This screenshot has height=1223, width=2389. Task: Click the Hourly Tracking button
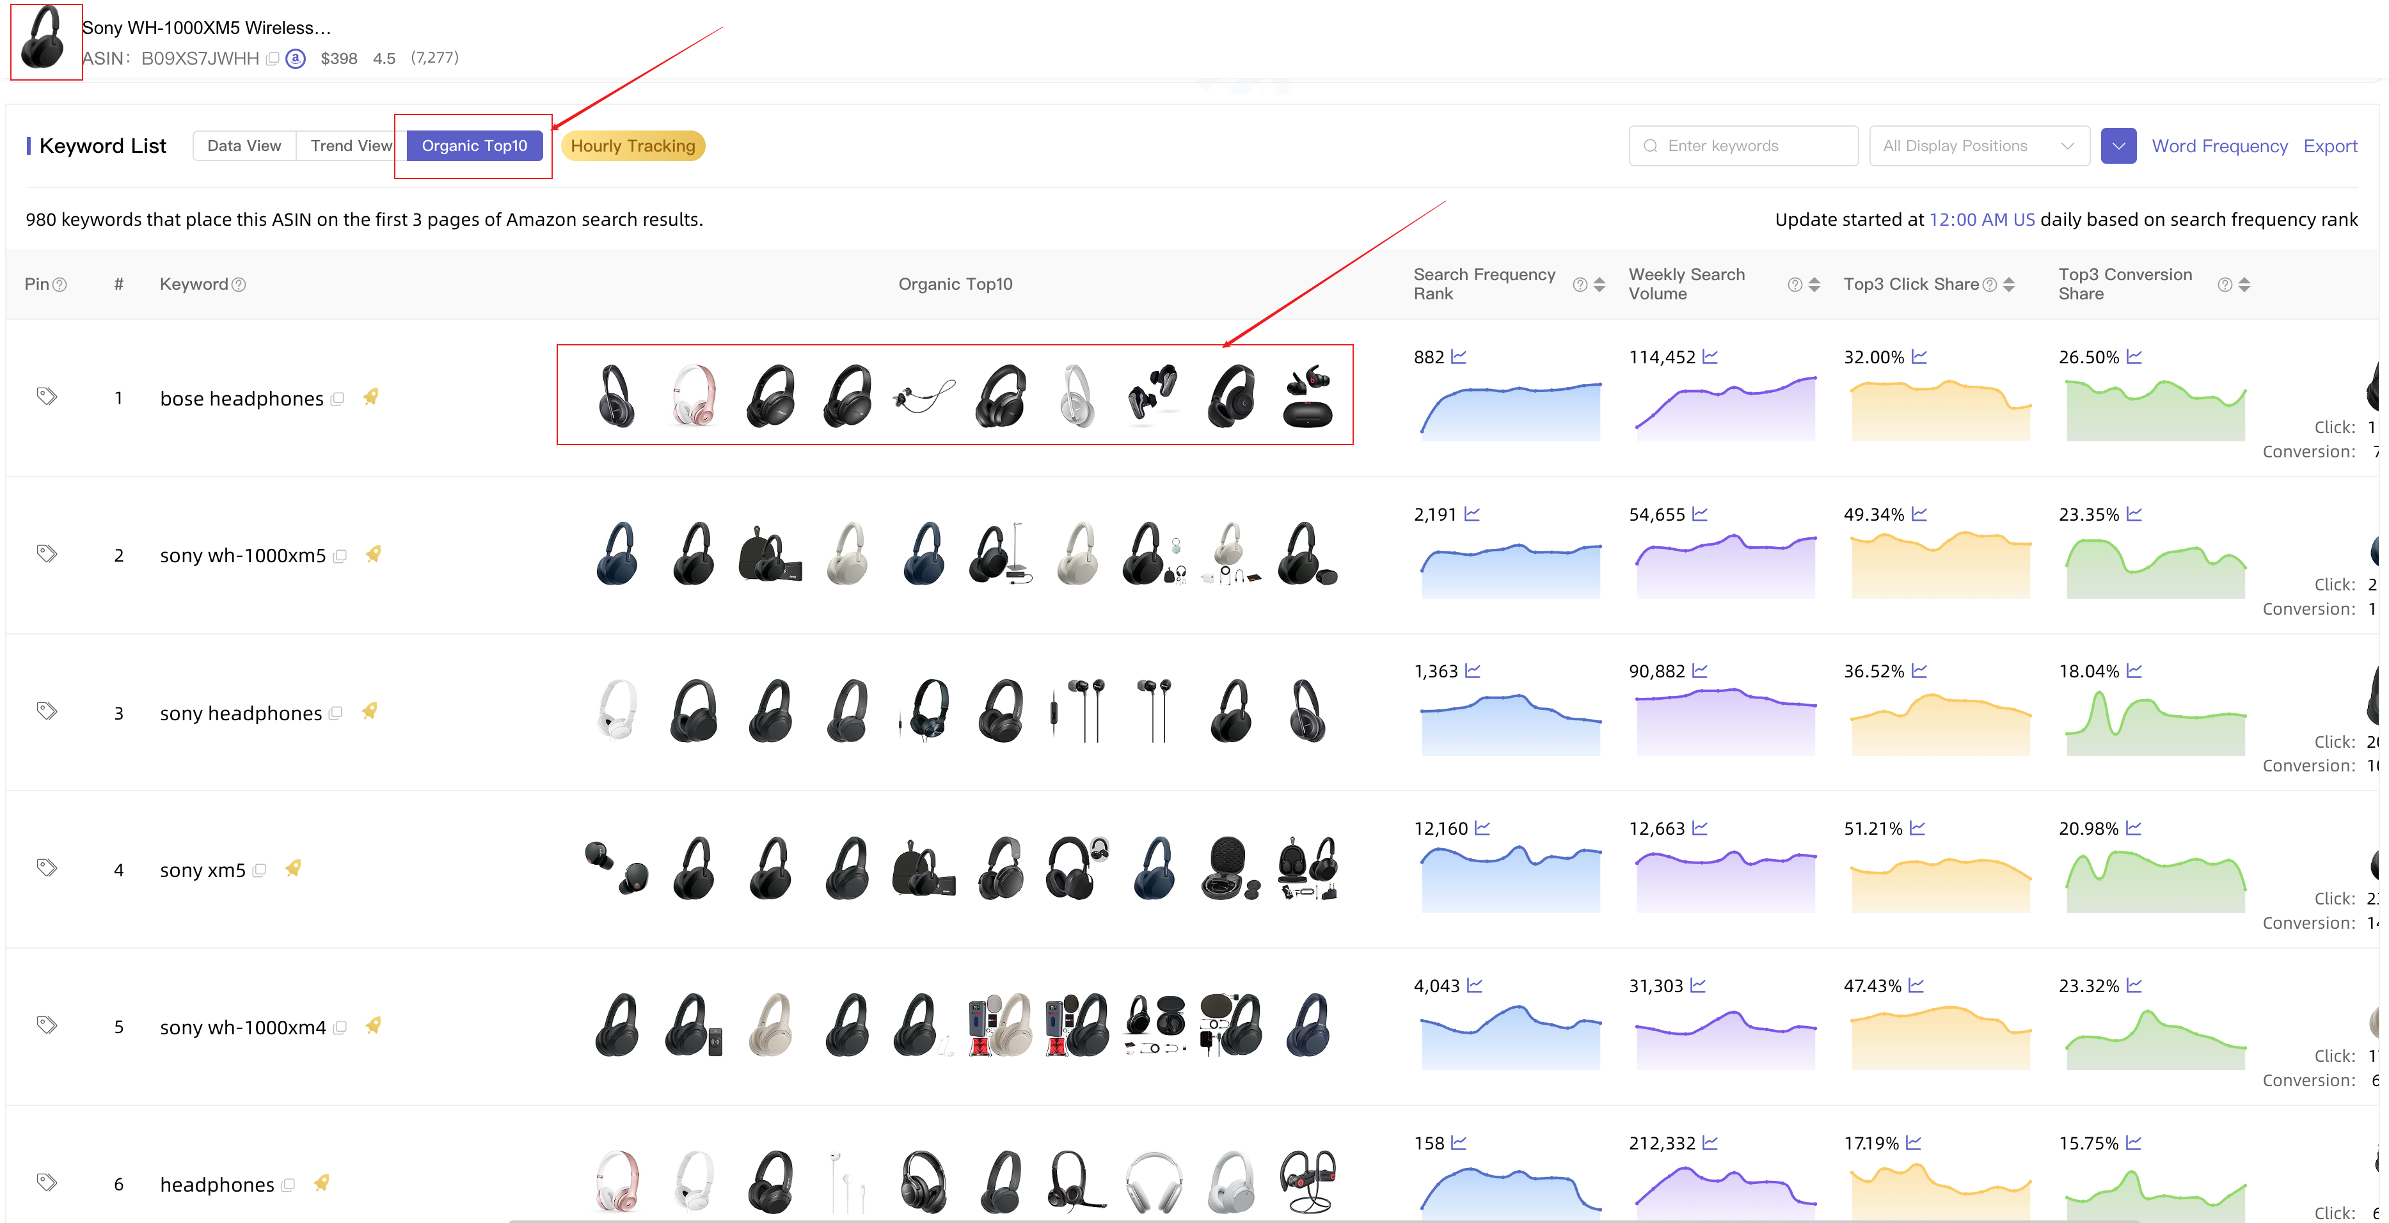(x=633, y=146)
